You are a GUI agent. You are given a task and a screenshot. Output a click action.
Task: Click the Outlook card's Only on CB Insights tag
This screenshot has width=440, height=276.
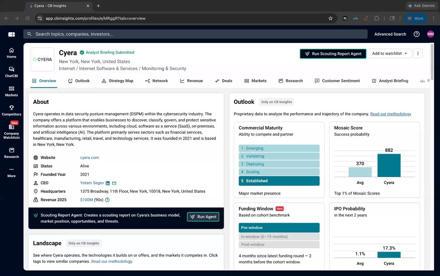click(277, 102)
